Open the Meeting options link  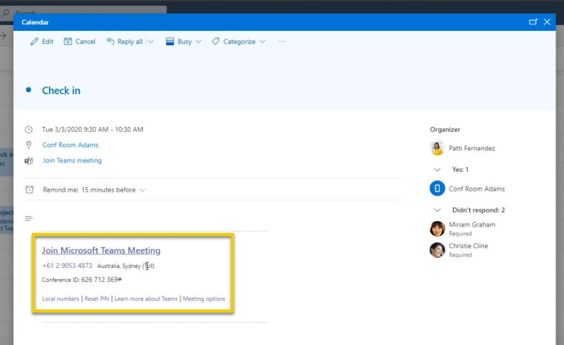pyautogui.click(x=204, y=299)
